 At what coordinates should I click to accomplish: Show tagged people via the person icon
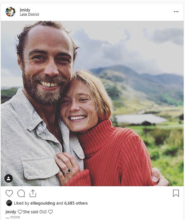[x=8, y=178]
